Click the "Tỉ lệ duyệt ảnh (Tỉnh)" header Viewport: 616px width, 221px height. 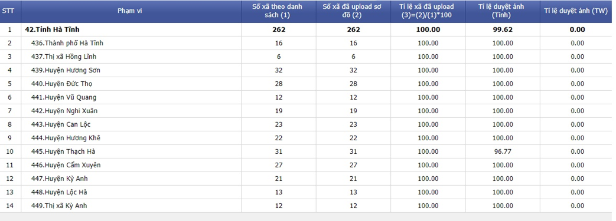[x=501, y=11]
